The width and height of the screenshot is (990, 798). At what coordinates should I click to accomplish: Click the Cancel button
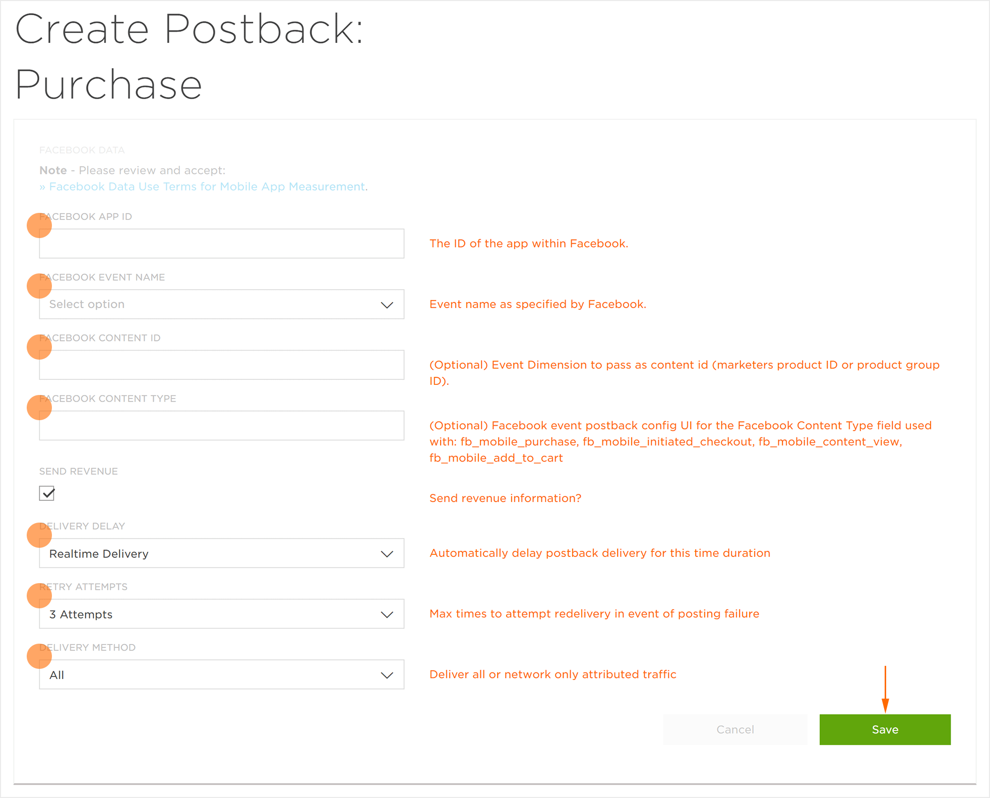(735, 729)
